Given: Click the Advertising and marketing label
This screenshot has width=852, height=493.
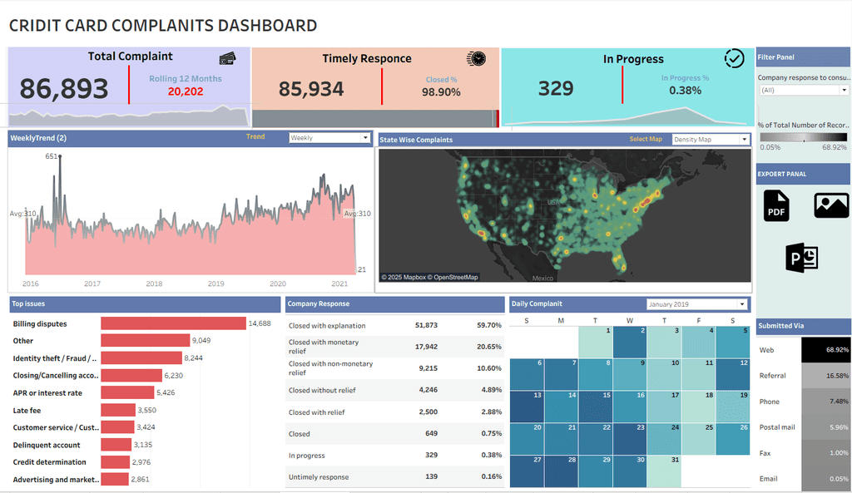Looking at the screenshot, I should coord(56,480).
